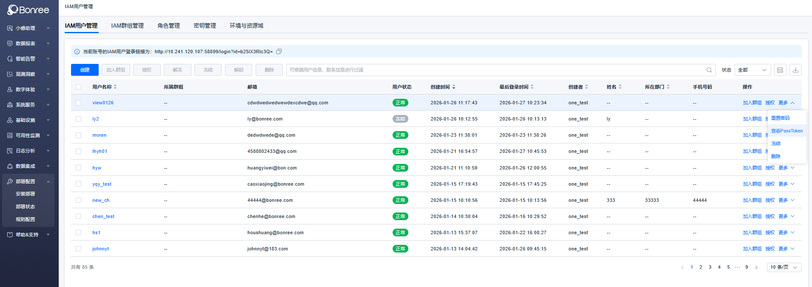Click the search magnifier icon in filter box

point(709,70)
